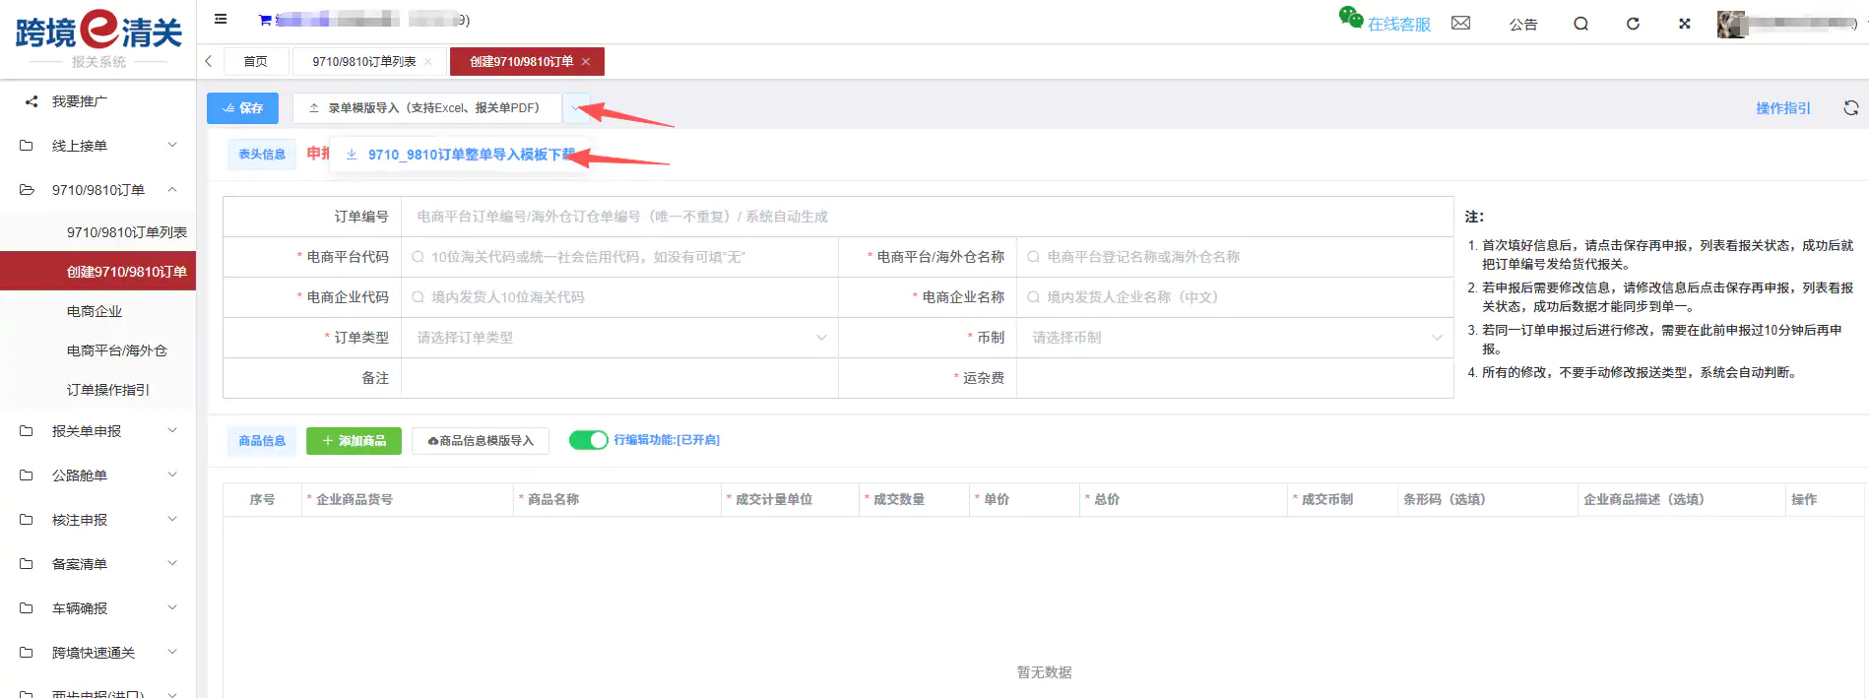Open the mail envelope icon
1869x698 pixels.
pos(1460,23)
